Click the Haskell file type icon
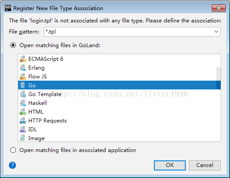 (23, 103)
